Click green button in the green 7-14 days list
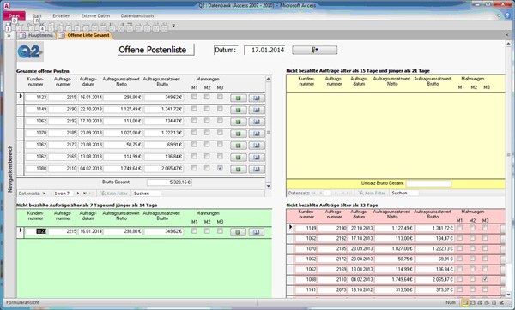This screenshot has height=310, width=515. pyautogui.click(x=239, y=232)
